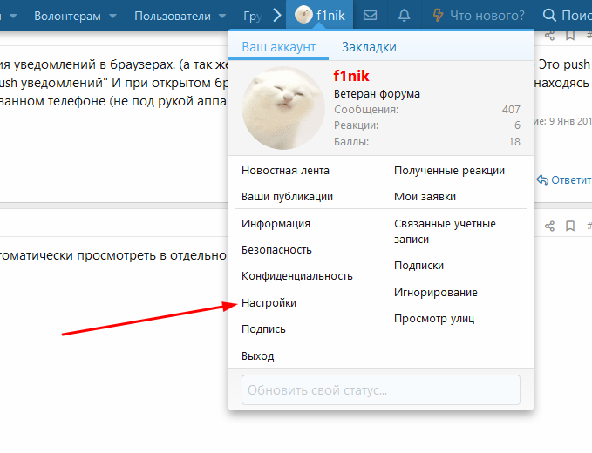Open Ваши публикации
The height and width of the screenshot is (453, 592).
(288, 197)
